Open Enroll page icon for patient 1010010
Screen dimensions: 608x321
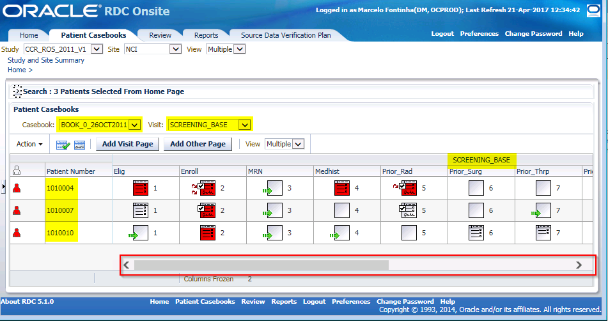(207, 233)
